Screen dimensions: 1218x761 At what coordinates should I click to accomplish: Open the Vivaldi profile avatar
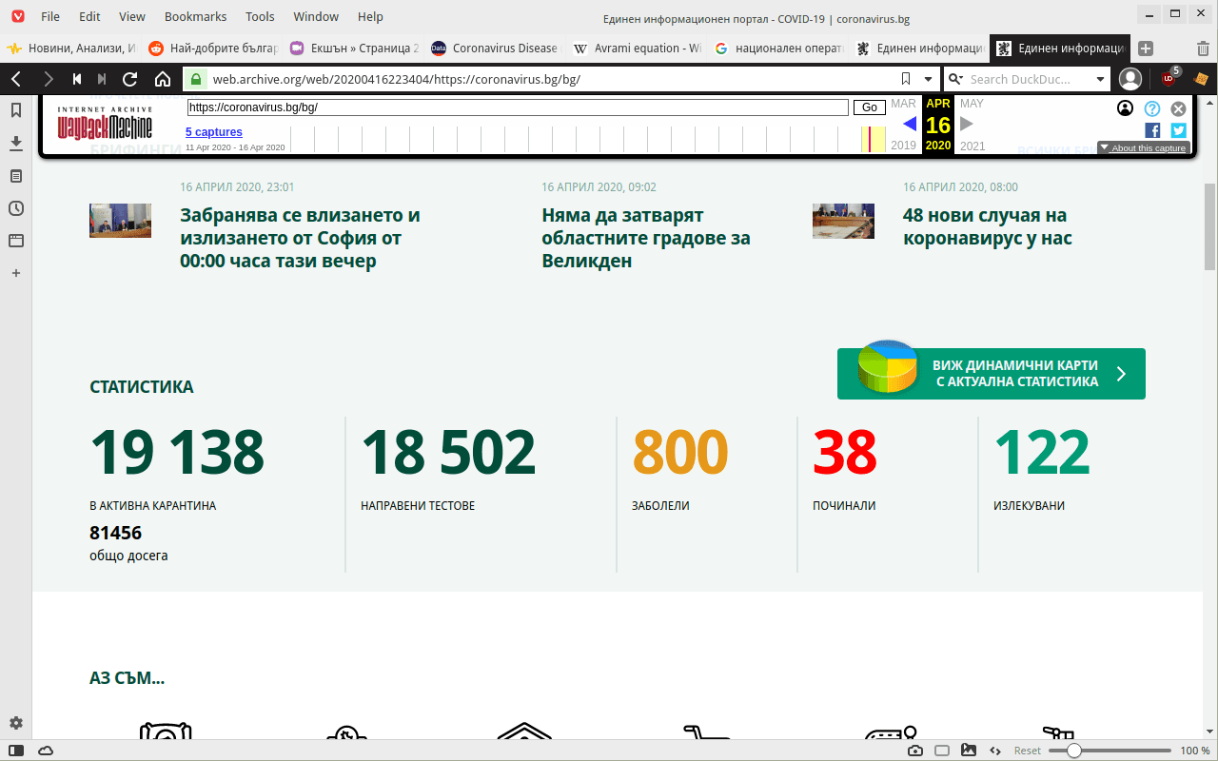(1130, 79)
